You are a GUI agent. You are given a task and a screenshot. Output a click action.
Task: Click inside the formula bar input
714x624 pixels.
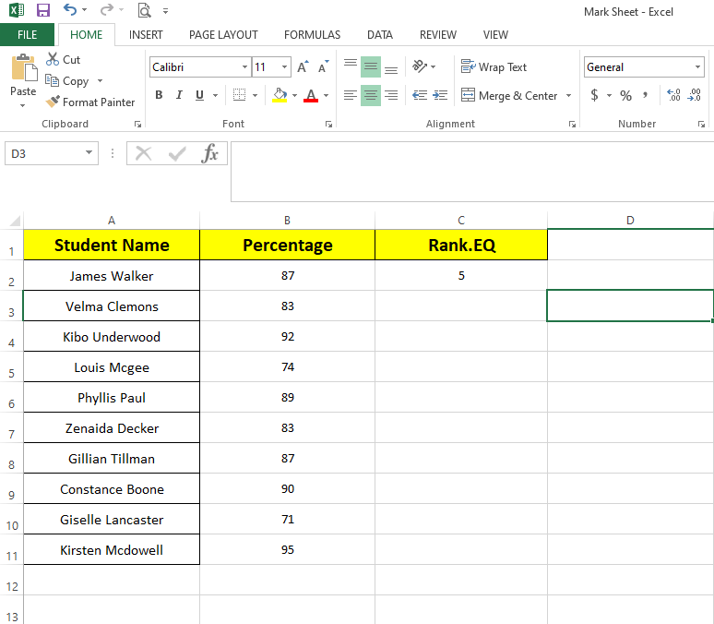472,172
